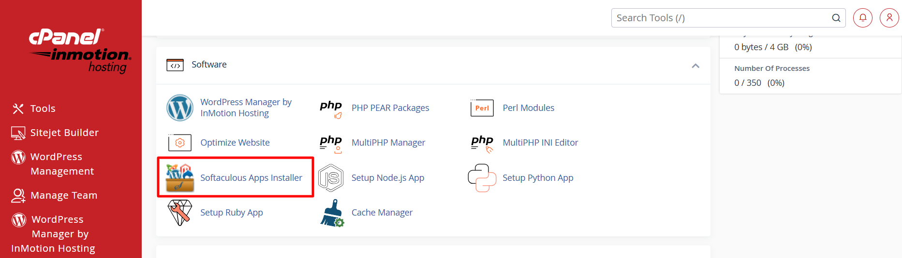Click the Python logo icon
Image resolution: width=902 pixels, height=258 pixels.
click(482, 178)
